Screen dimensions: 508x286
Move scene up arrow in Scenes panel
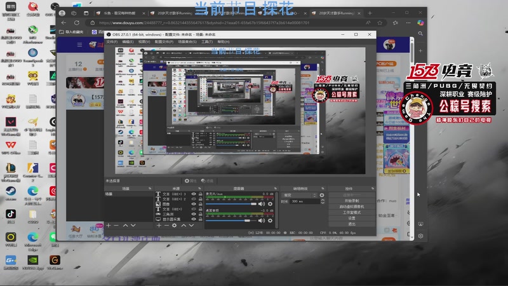point(125,226)
